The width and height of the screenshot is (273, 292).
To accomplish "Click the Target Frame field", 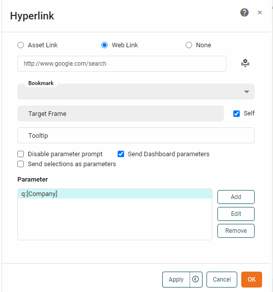I will click(121, 113).
